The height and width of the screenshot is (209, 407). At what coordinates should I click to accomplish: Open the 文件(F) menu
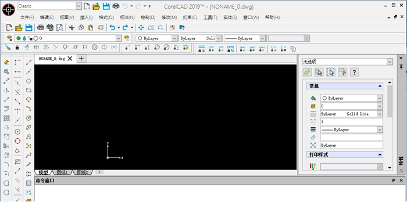27,17
